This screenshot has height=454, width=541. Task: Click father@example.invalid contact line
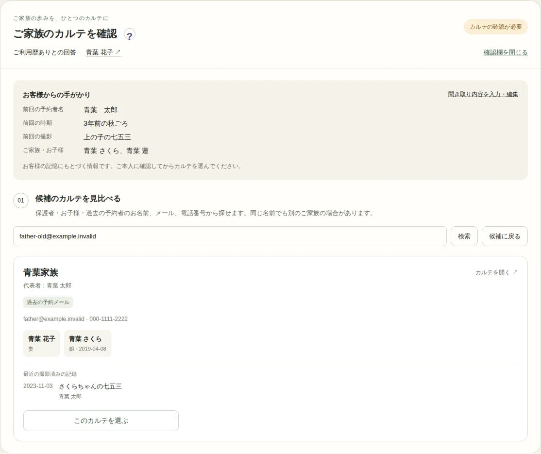(x=75, y=319)
